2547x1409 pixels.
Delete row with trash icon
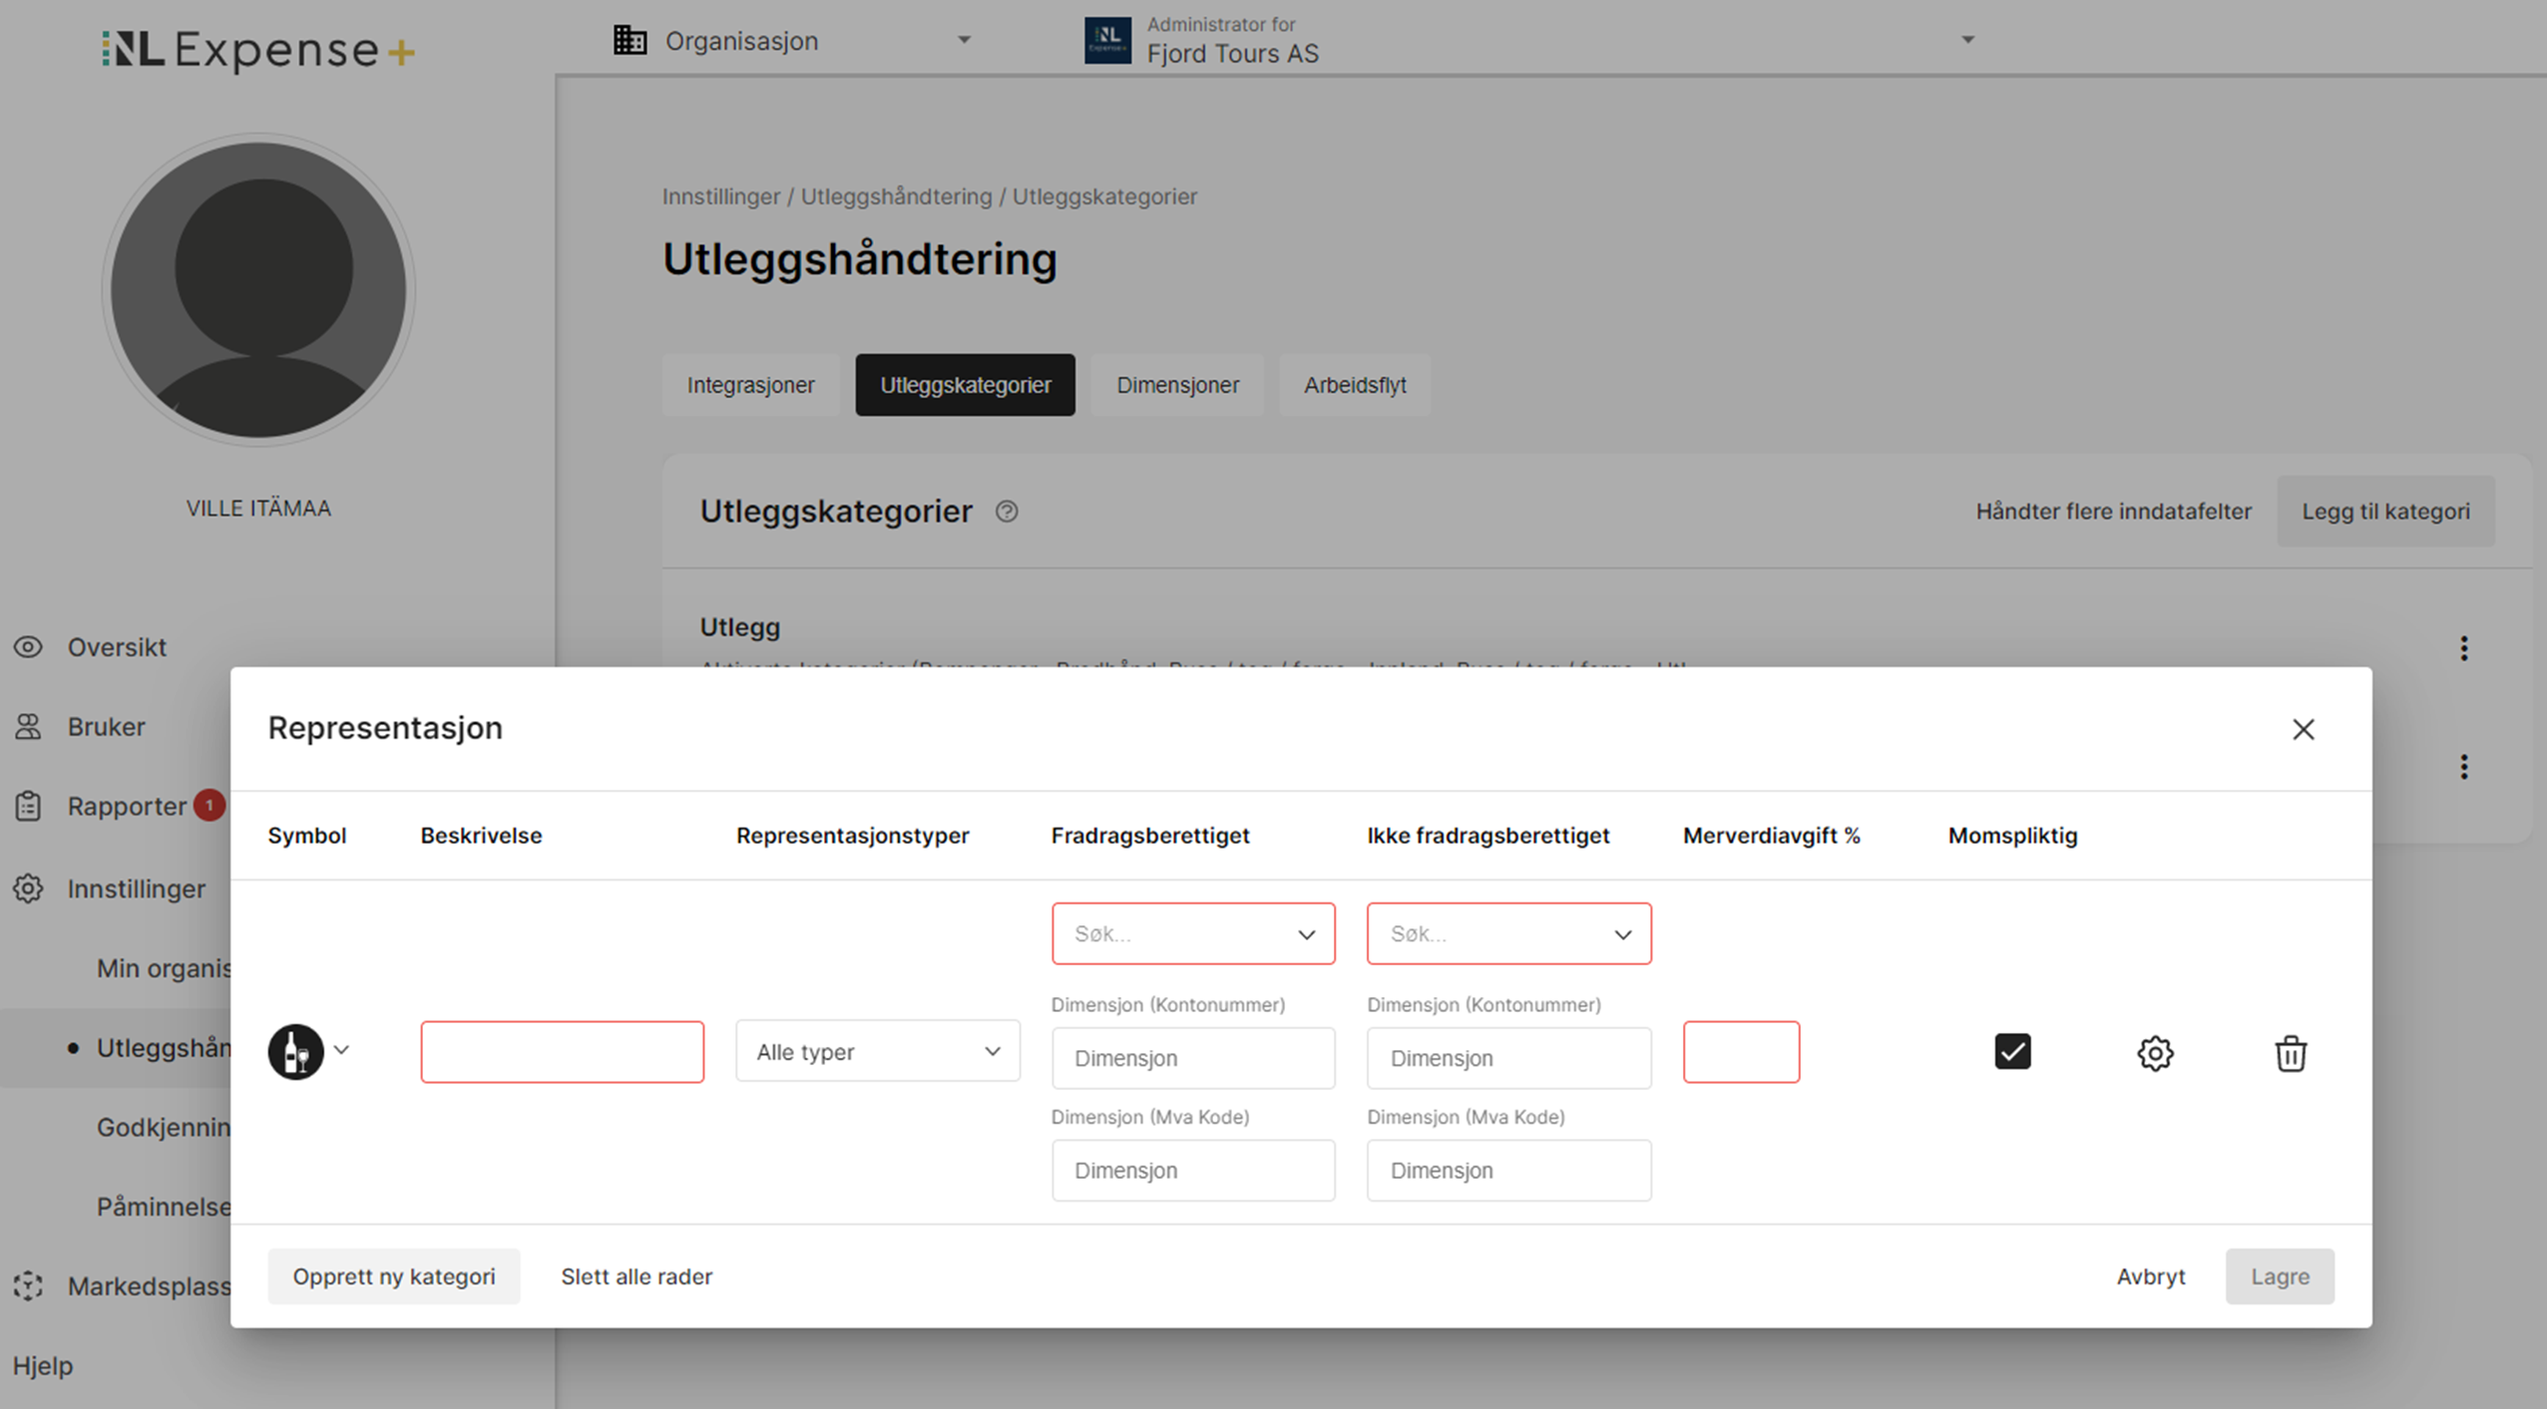tap(2290, 1053)
